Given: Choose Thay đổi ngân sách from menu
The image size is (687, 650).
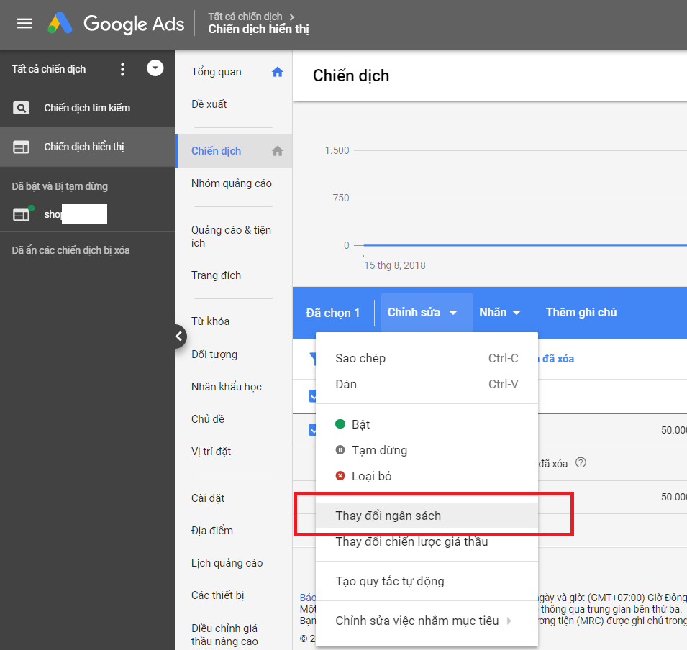Looking at the screenshot, I should coord(388,516).
